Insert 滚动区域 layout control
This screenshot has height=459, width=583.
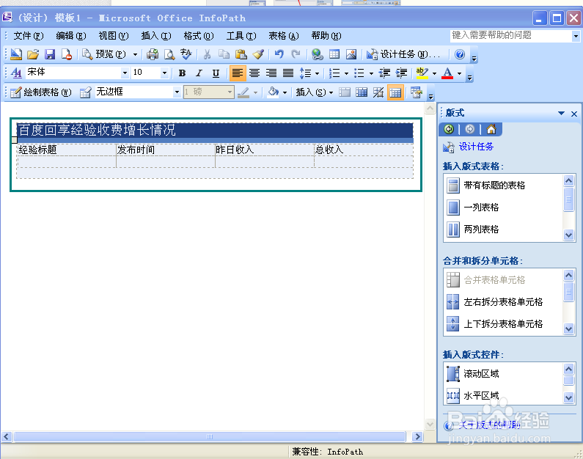click(472, 373)
